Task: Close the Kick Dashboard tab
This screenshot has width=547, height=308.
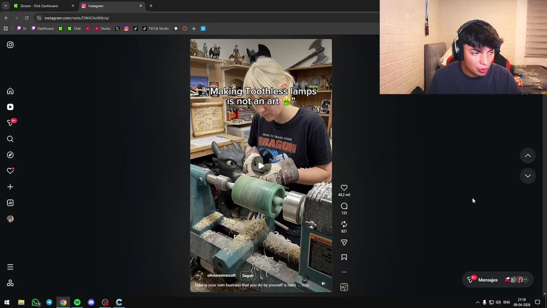Action: coord(73,6)
